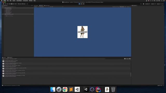Viewport: 166px width, 93px height.
Task: Toggle the Console warning count filter
Action: [x=128, y=59]
